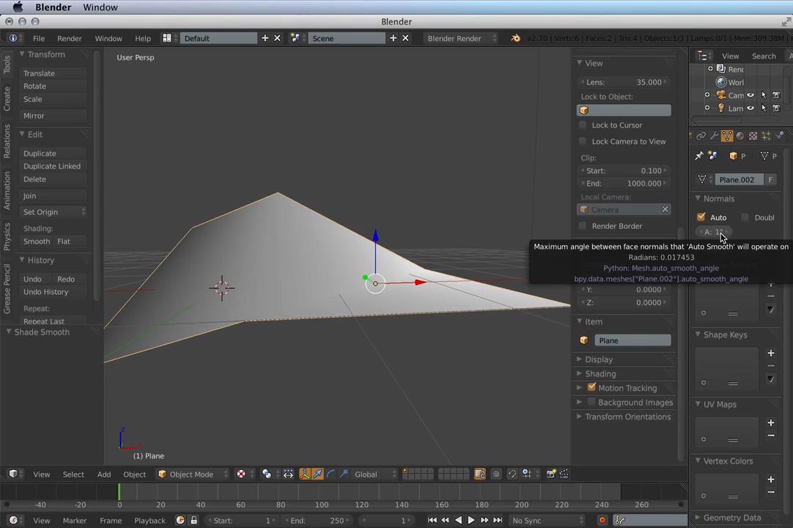Image resolution: width=793 pixels, height=528 pixels.
Task: Click the Undo History button
Action: tap(53, 292)
